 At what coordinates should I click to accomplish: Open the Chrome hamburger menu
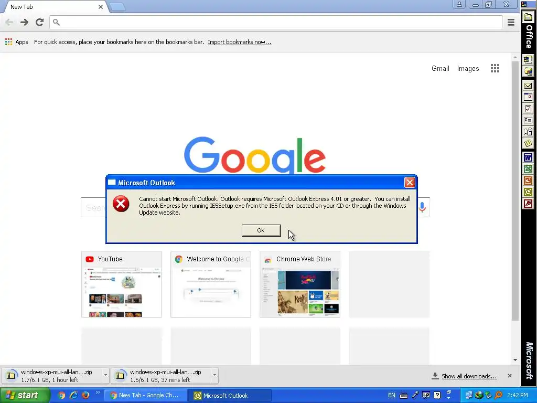pos(511,22)
